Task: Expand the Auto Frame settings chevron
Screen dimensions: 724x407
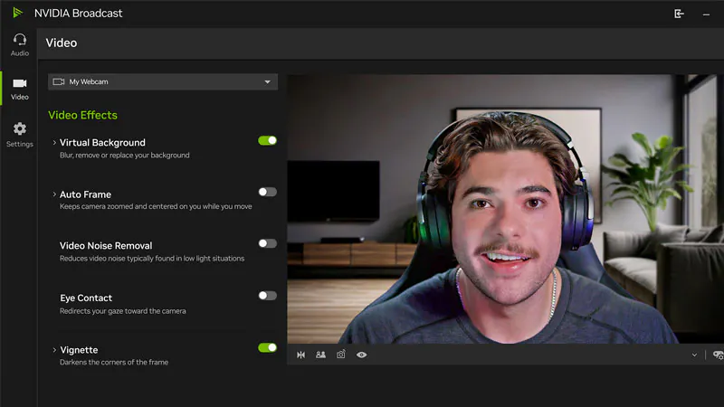Action: click(x=54, y=194)
